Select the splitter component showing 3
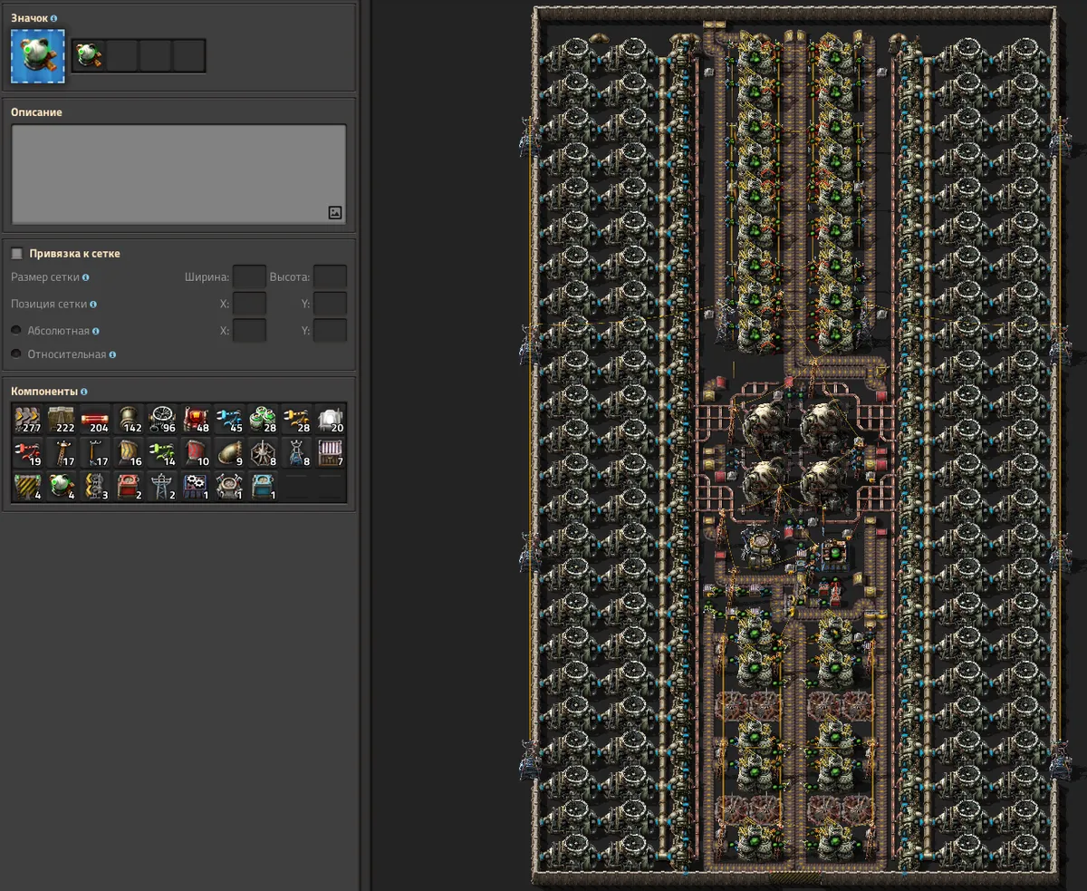Viewport: 1087px width, 891px height. tap(95, 487)
